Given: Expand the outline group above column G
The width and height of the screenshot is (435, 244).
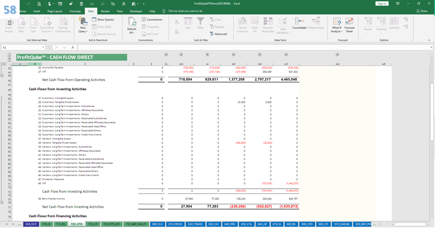Looking at the screenshot, I should coord(166,55).
